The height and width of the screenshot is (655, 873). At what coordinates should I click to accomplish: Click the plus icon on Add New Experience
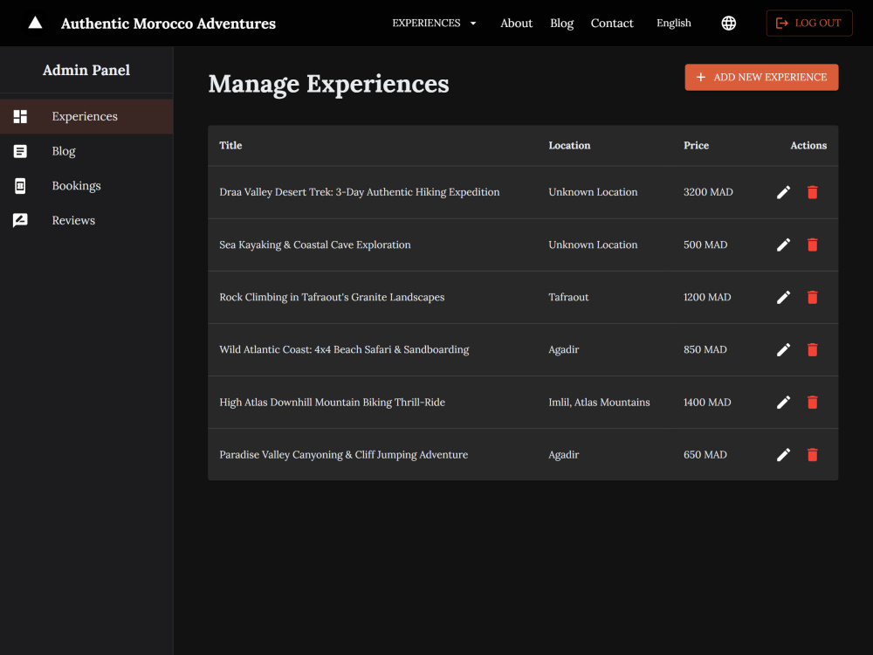point(700,77)
